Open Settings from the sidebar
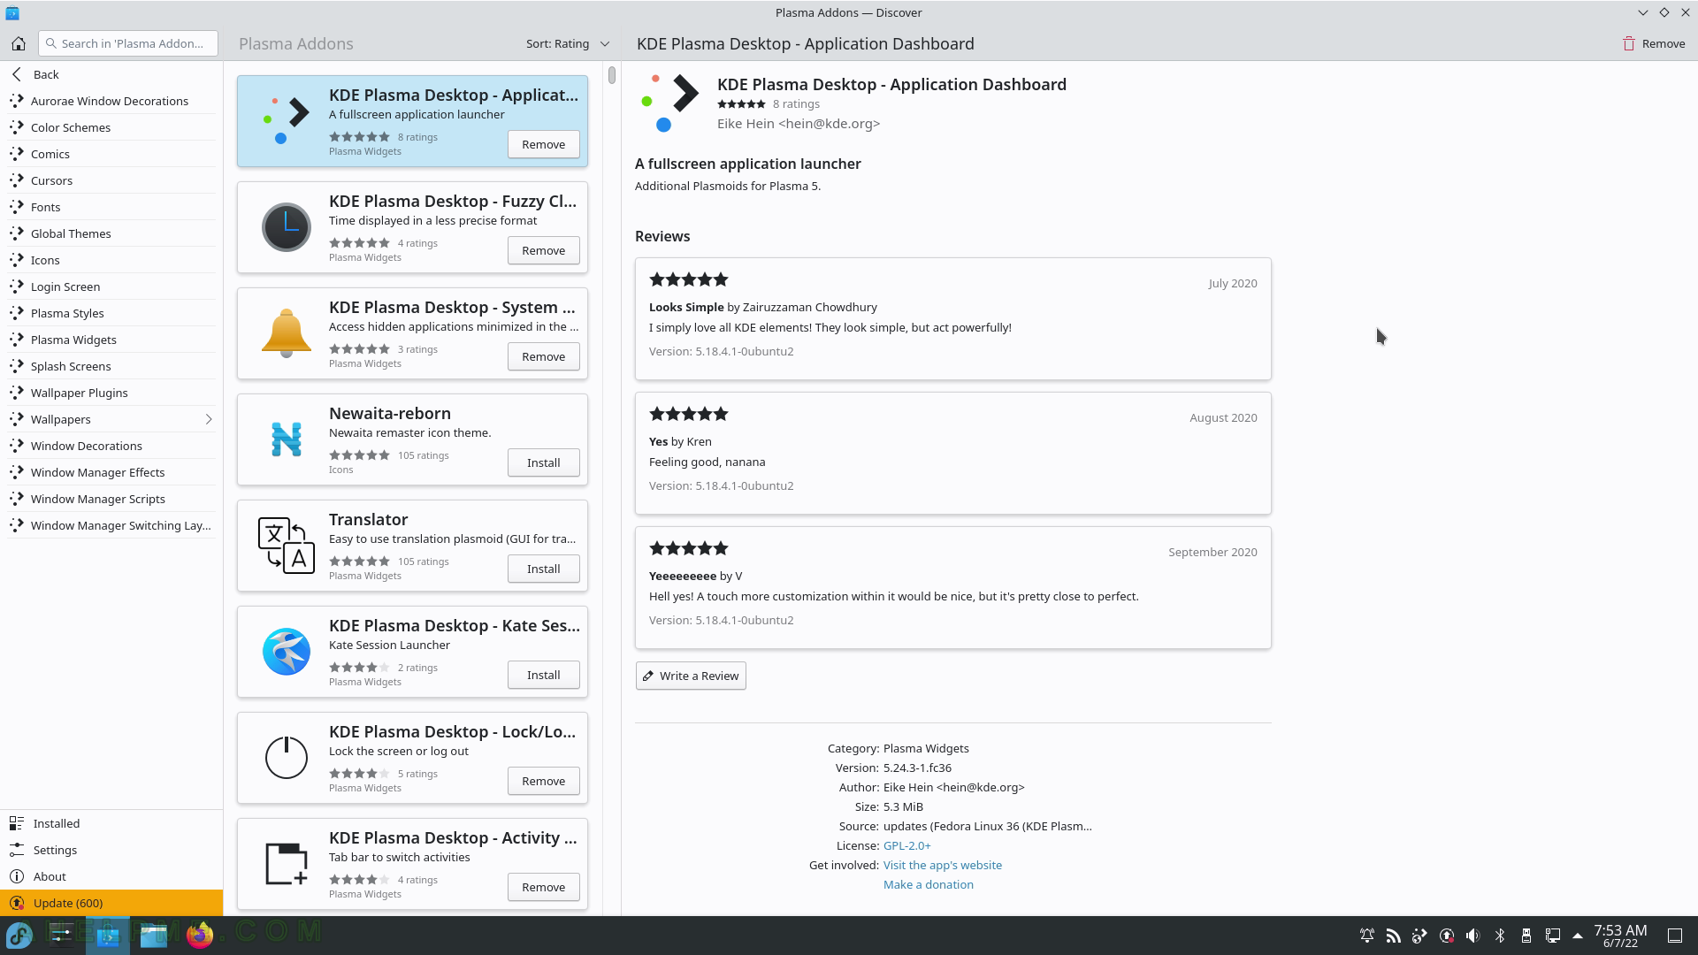1698x955 pixels. pos(111,850)
